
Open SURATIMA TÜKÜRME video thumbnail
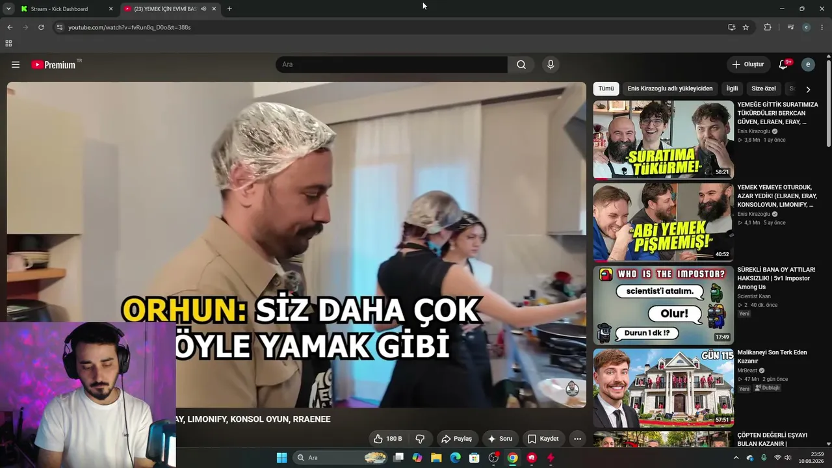tap(663, 140)
